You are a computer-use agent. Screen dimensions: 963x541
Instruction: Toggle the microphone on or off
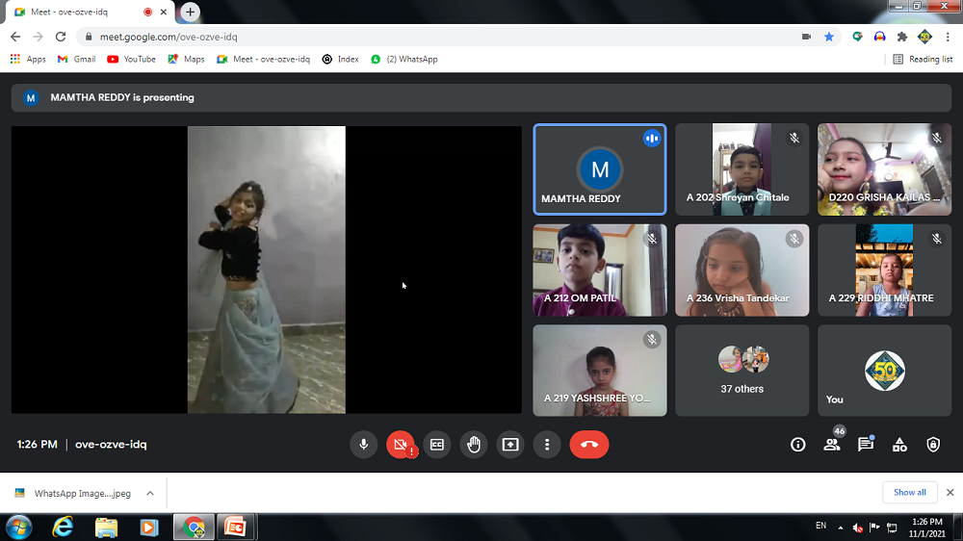coord(363,445)
